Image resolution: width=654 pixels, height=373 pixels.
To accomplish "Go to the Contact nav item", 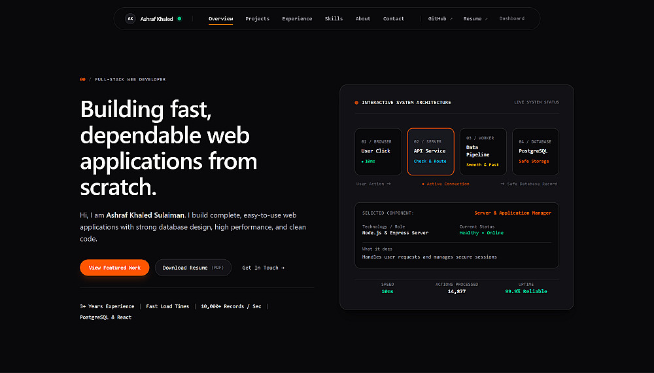I will tap(394, 19).
